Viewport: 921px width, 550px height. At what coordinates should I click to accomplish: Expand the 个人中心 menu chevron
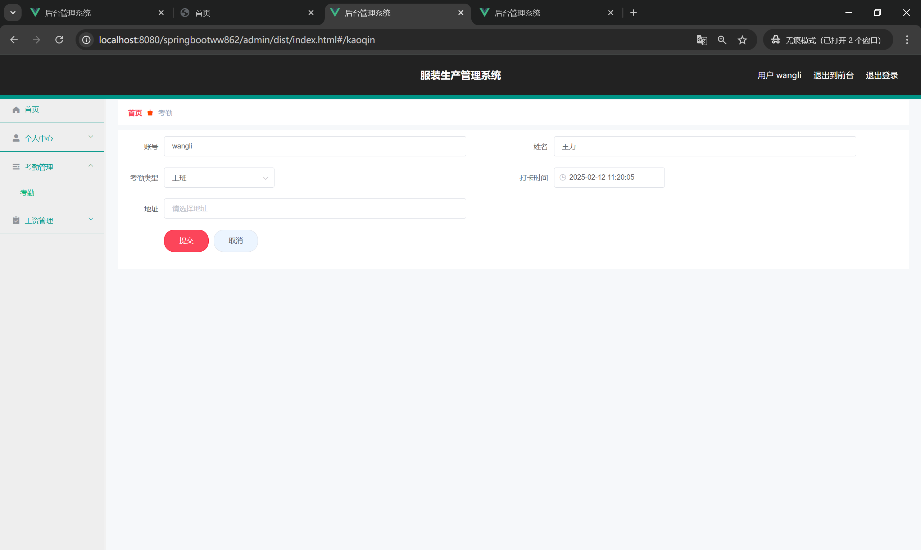coord(91,137)
